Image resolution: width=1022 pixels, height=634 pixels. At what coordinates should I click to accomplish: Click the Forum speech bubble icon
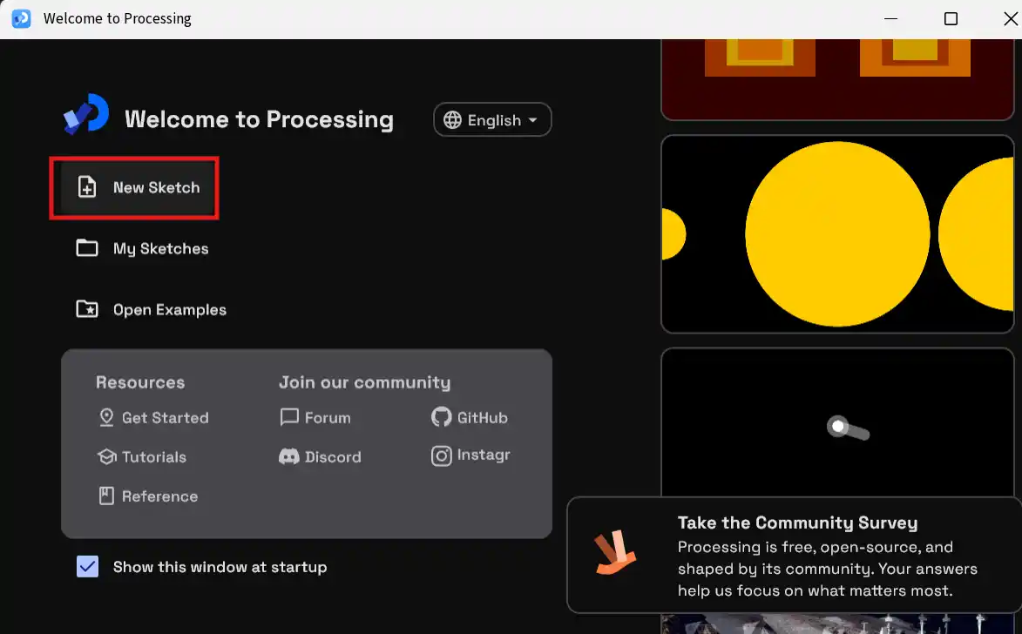pyautogui.click(x=288, y=417)
